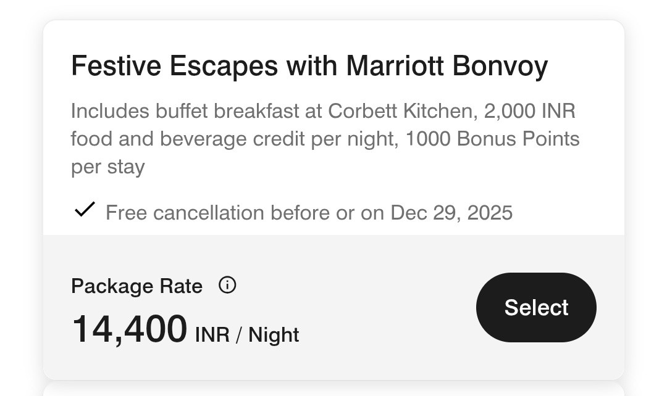This screenshot has width=667, height=396.
Task: Click the 1000 Bonus Points text
Action: [492, 139]
